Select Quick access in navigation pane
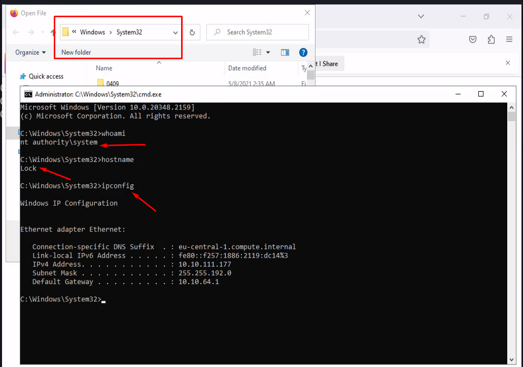 click(43, 76)
